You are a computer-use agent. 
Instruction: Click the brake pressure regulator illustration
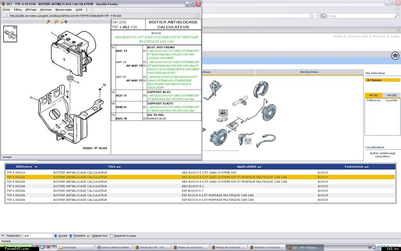tap(245, 139)
